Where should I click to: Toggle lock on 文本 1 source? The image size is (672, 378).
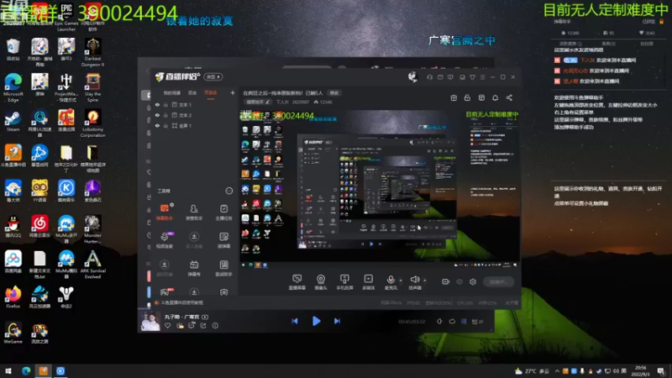[x=165, y=104]
